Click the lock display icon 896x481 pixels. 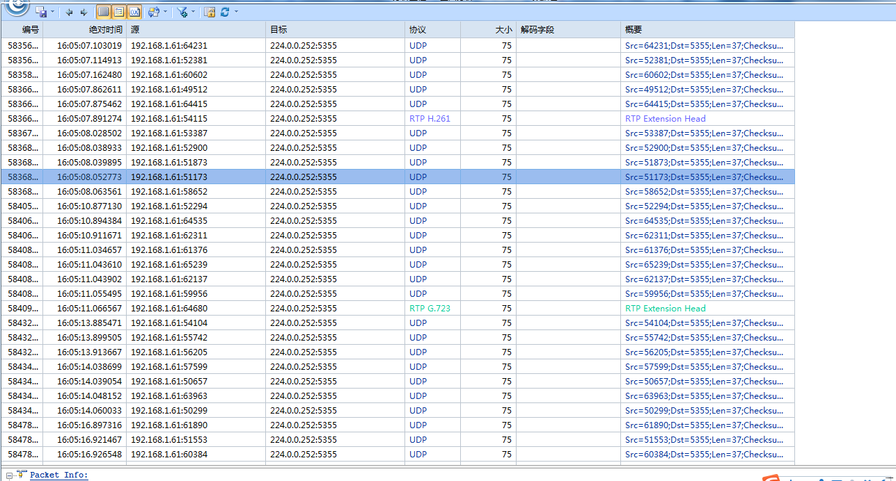point(210,12)
